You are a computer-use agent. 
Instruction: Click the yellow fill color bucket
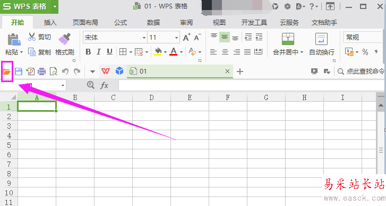tap(158, 52)
